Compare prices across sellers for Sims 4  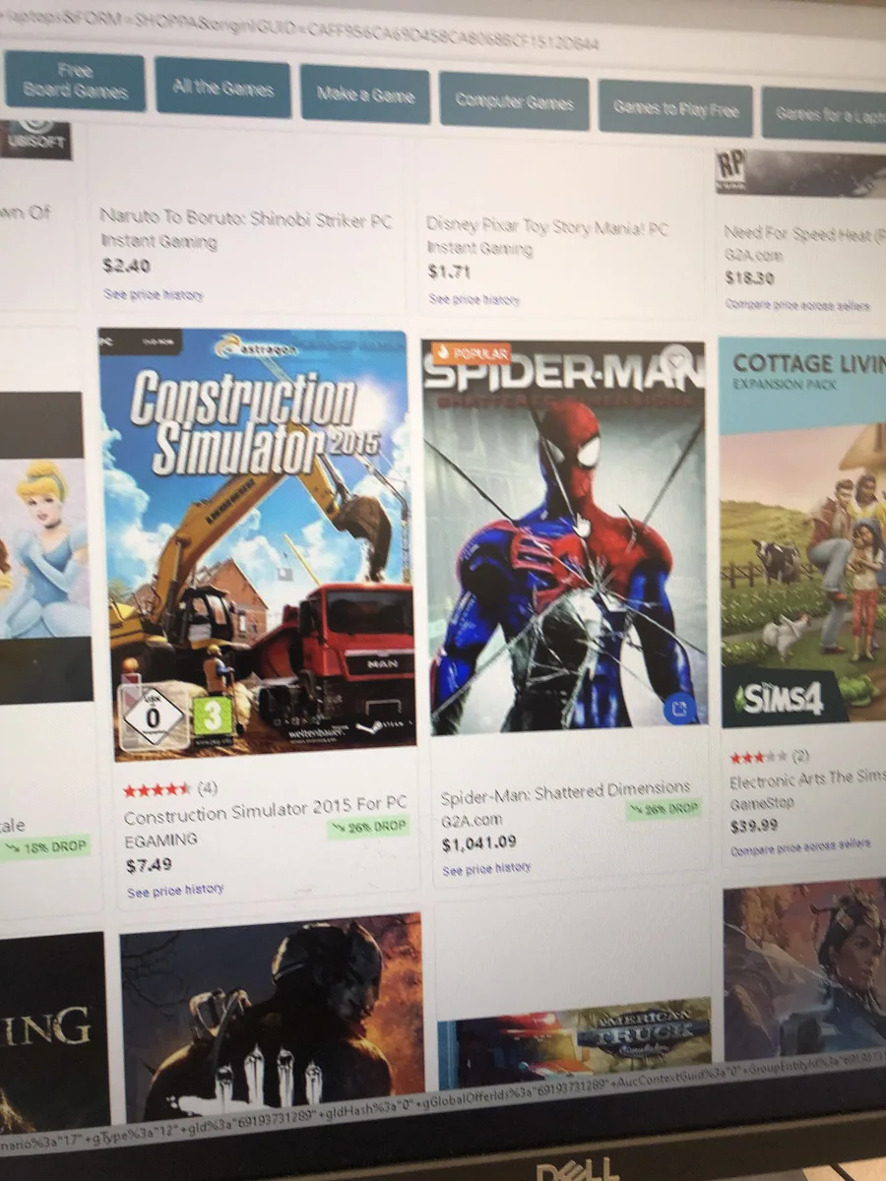800,844
